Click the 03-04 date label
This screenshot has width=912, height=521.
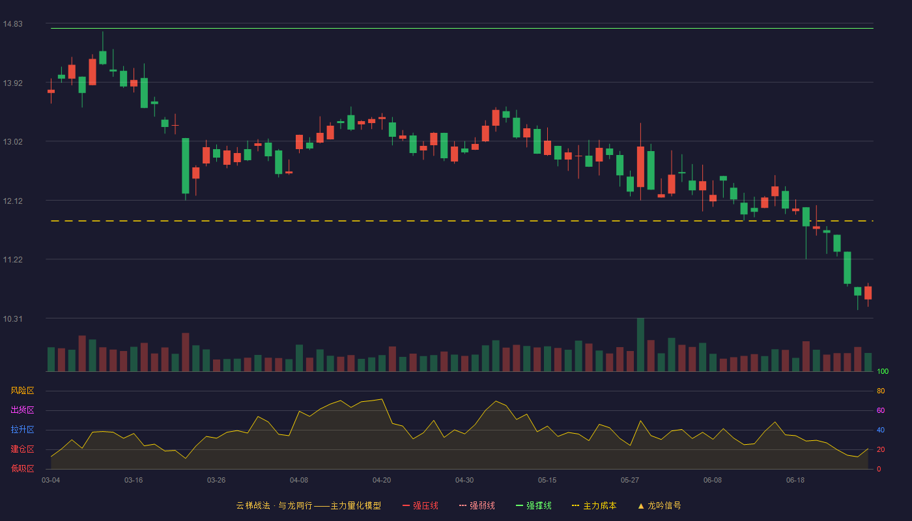point(51,480)
